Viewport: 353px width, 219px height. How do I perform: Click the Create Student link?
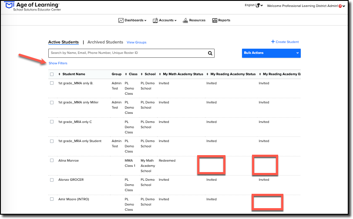285,42
